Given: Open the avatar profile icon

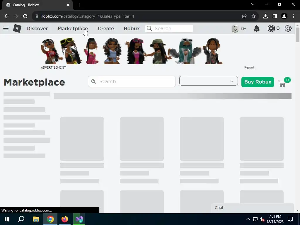Looking at the screenshot, I should click(x=235, y=28).
